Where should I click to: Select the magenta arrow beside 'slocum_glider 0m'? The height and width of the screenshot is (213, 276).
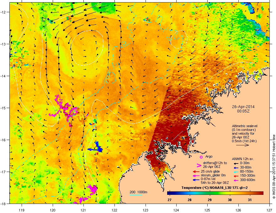196,175
